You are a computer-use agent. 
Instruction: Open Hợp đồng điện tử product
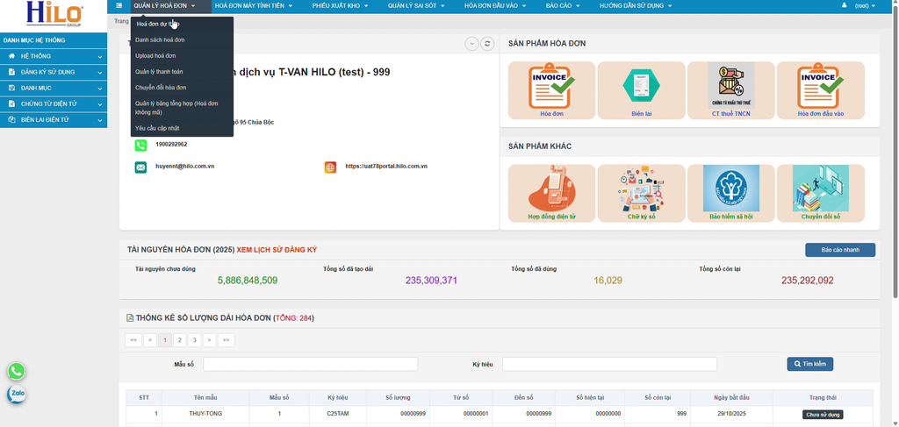click(551, 192)
